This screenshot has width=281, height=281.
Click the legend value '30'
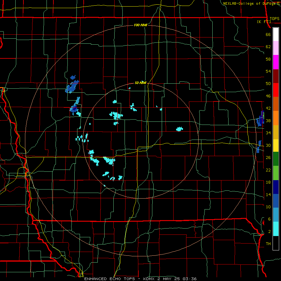[268, 145]
